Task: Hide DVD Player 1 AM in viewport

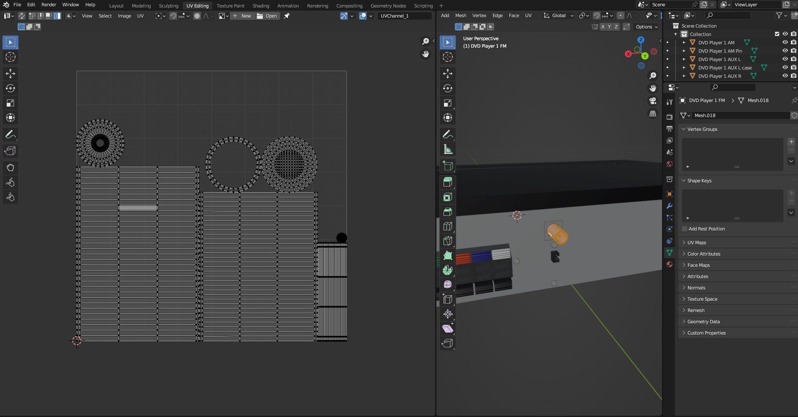Action: (x=785, y=42)
